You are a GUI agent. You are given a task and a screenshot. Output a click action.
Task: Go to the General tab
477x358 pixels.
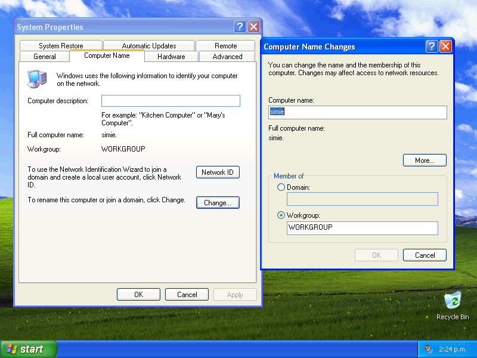(x=45, y=57)
